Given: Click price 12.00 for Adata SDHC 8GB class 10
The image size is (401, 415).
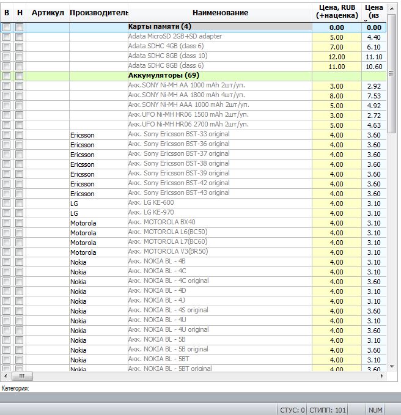Looking at the screenshot, I should pos(337,57).
